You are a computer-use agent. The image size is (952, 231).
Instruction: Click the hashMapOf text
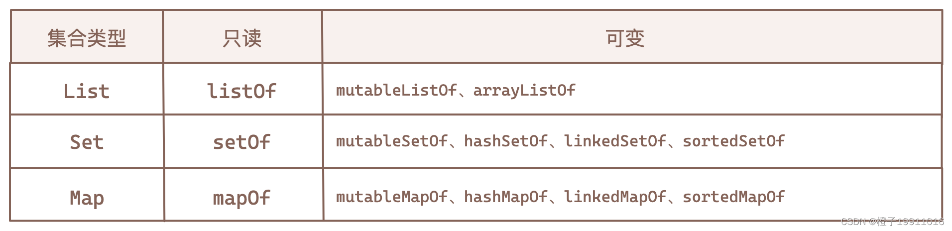pyautogui.click(x=506, y=197)
